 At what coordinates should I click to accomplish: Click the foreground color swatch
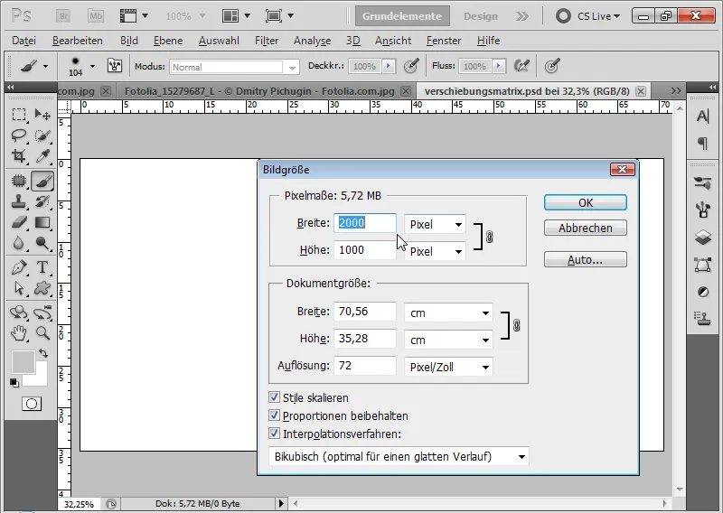(x=23, y=362)
